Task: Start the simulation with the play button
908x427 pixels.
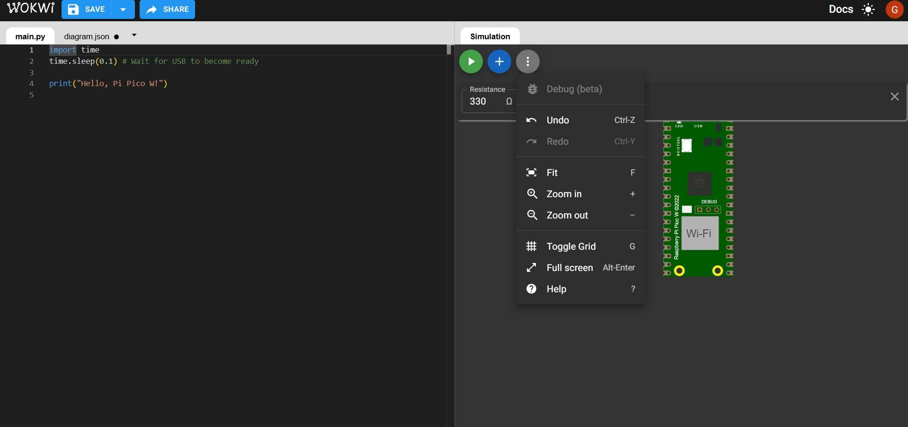Action: (471, 61)
